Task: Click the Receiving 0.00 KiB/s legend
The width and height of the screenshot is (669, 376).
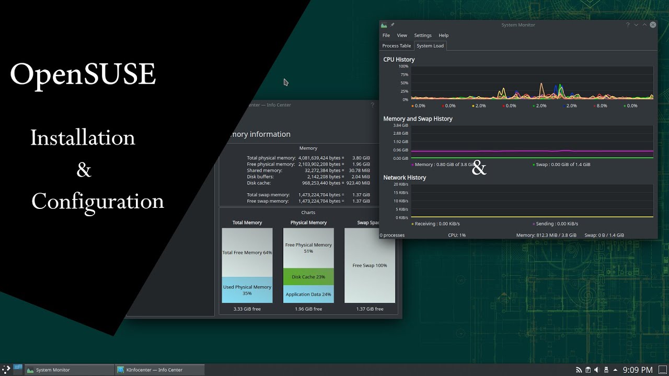Action: [x=435, y=224]
